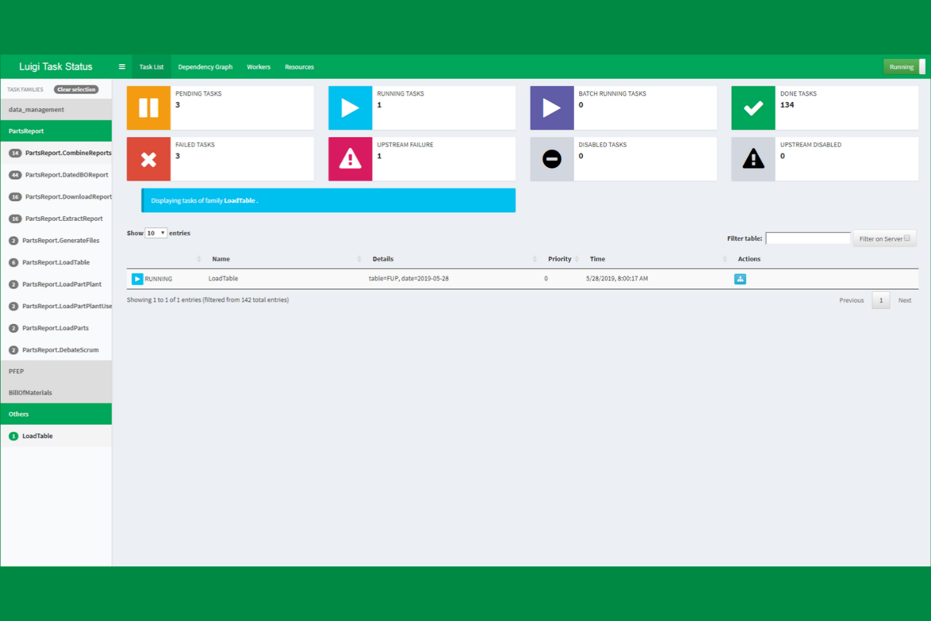The image size is (931, 621).
Task: Click the Upstream Failure warning triangle icon
Action: (350, 159)
